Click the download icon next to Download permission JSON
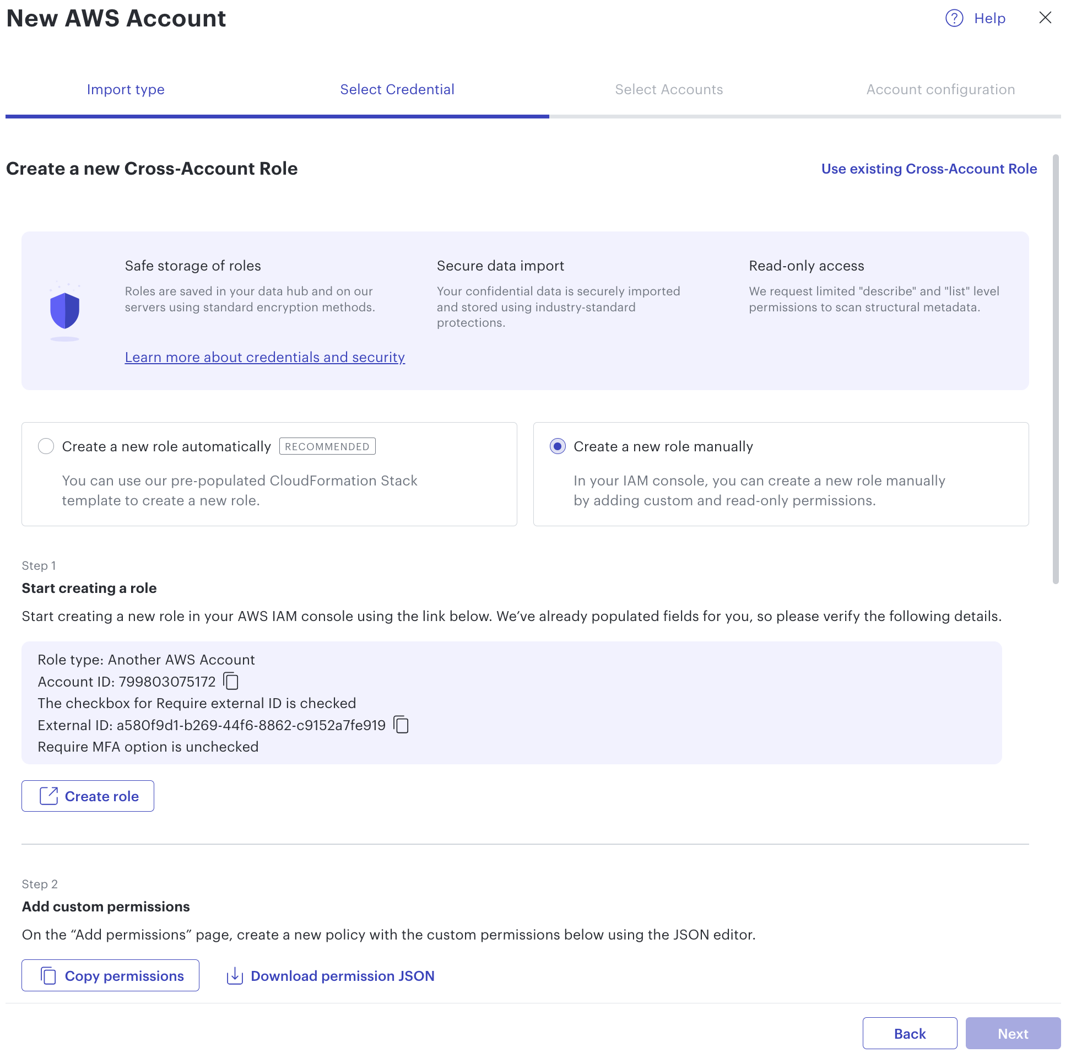The image size is (1071, 1058). (x=234, y=975)
